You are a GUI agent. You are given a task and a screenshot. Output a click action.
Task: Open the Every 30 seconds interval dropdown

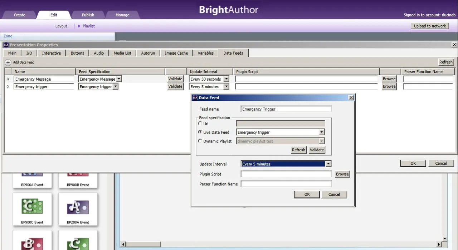click(x=226, y=79)
